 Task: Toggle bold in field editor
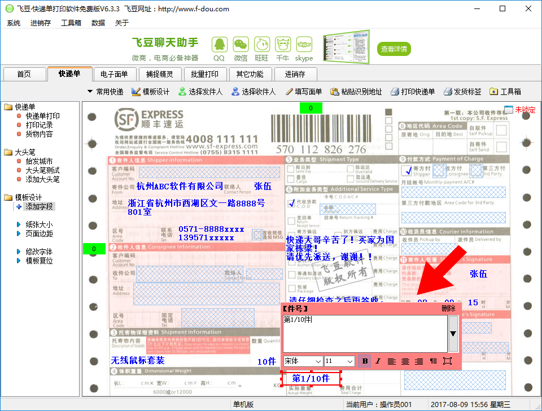(x=365, y=361)
